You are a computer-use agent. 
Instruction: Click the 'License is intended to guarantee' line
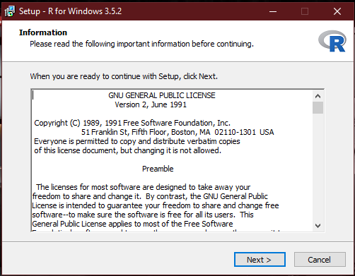coord(156,205)
